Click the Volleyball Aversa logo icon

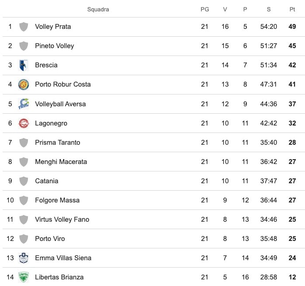24,104
